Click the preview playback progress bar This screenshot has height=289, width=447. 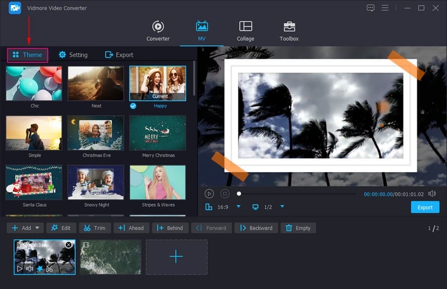pyautogui.click(x=296, y=194)
